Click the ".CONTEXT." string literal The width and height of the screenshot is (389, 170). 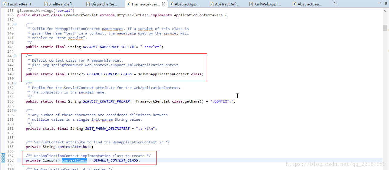[x=222, y=101]
